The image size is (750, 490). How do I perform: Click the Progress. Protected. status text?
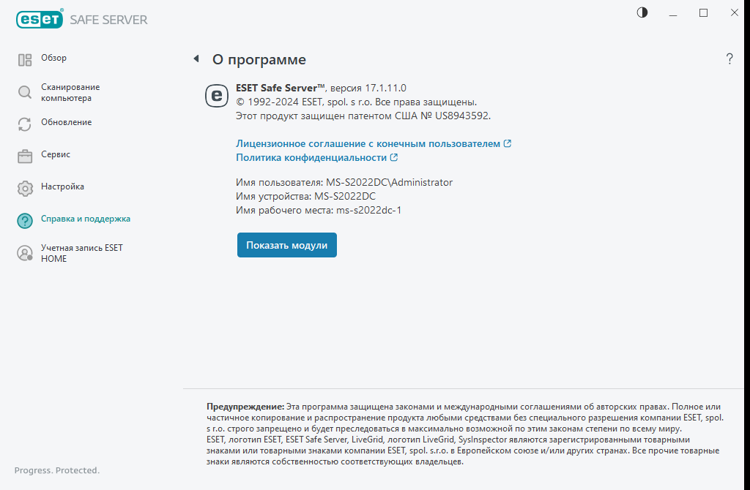coord(56,470)
